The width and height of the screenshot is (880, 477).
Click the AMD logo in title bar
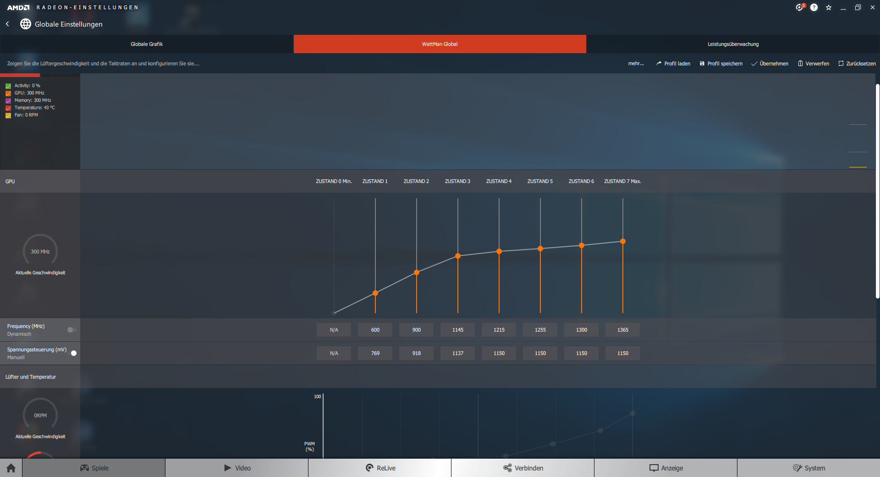(18, 7)
